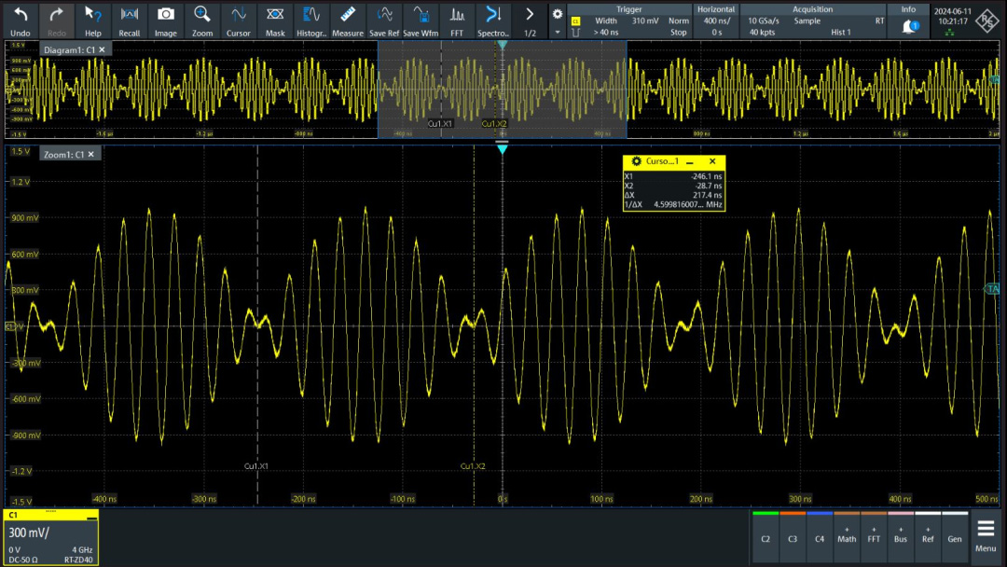This screenshot has height=567, width=1007.
Task: Click the Cu1.X1 cursor line label in zoom
Action: 256,466
